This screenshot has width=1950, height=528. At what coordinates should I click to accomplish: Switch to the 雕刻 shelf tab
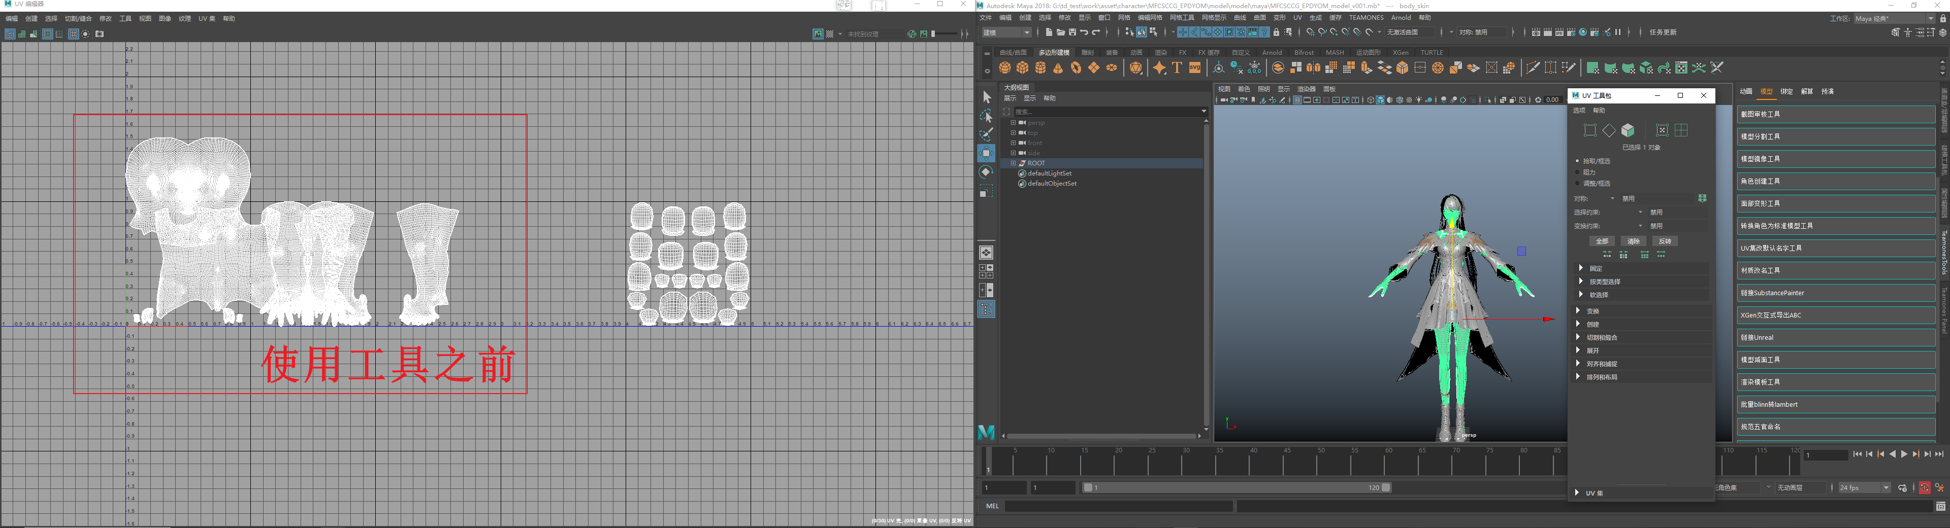(x=1087, y=52)
